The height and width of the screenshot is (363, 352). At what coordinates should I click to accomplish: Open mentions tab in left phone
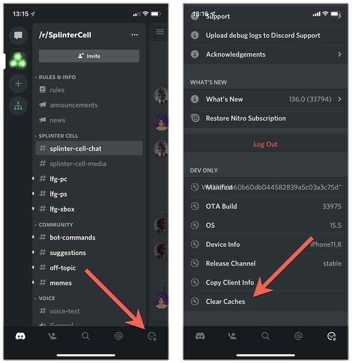(119, 336)
